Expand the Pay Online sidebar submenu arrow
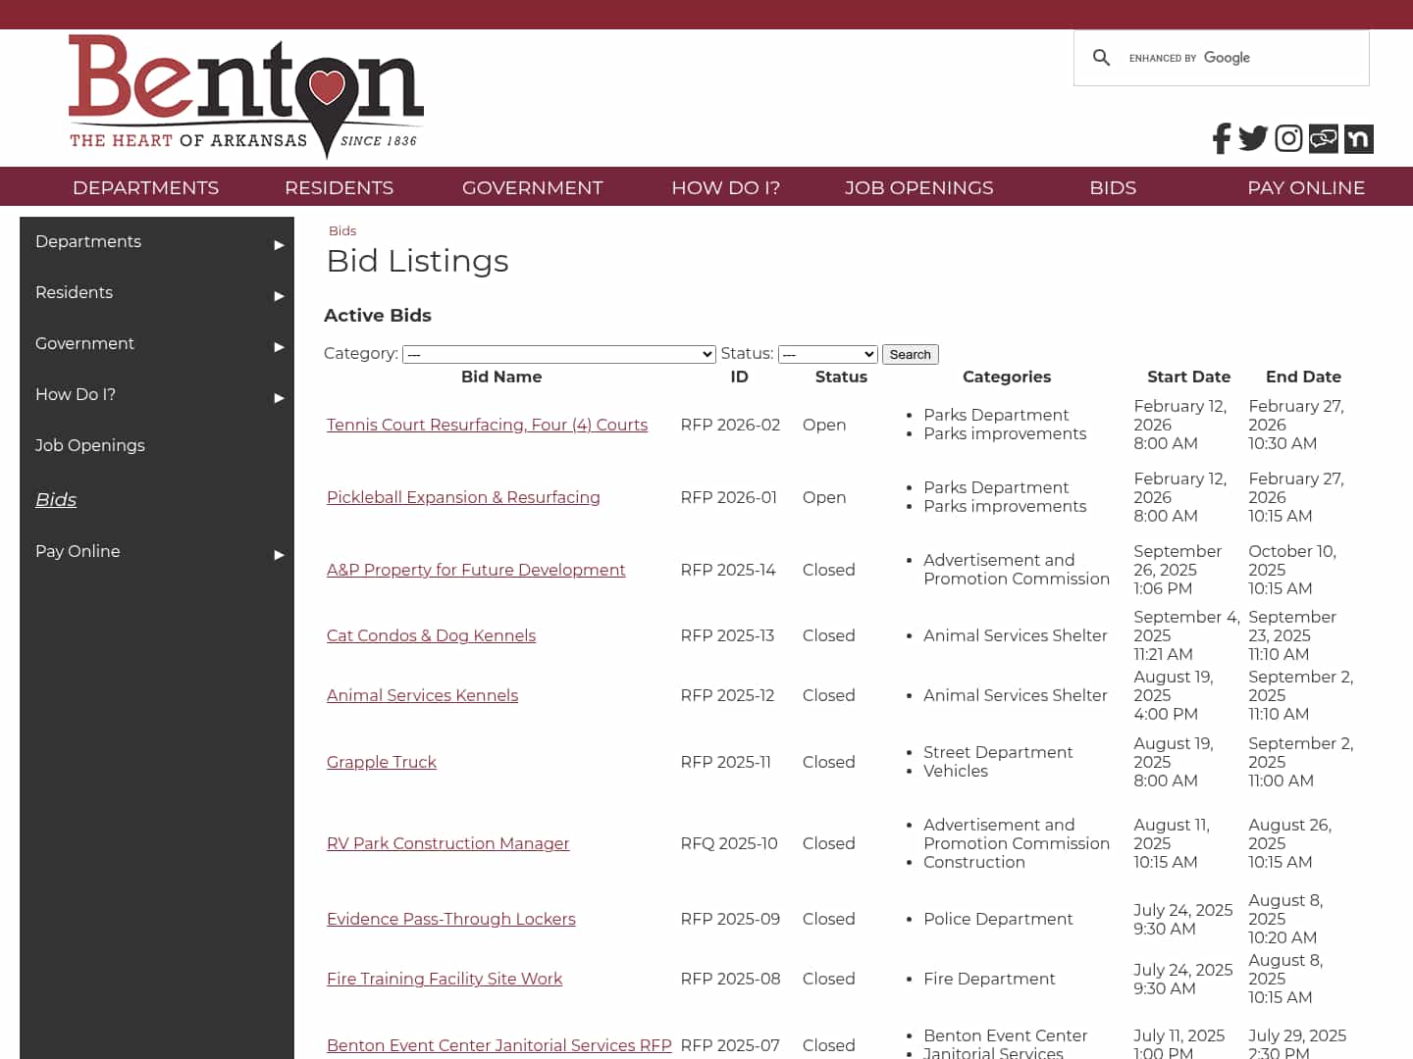This screenshot has height=1059, width=1413. [278, 555]
